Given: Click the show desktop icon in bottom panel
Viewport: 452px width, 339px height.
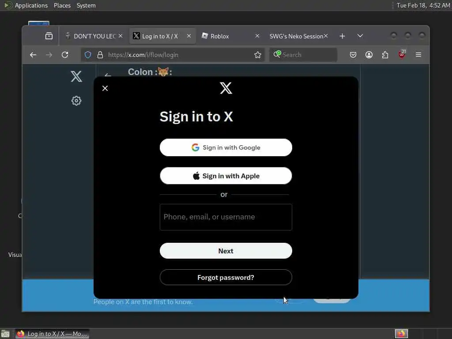Looking at the screenshot, I should (x=5, y=334).
